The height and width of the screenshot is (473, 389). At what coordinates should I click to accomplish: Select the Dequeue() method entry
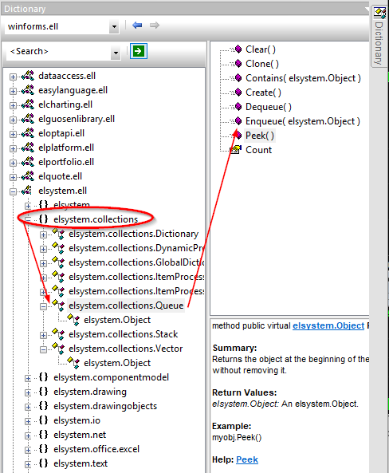(x=269, y=107)
